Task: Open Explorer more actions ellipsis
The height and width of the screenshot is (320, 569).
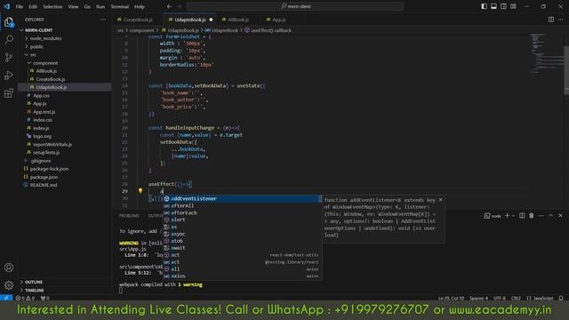Action: coord(103,20)
